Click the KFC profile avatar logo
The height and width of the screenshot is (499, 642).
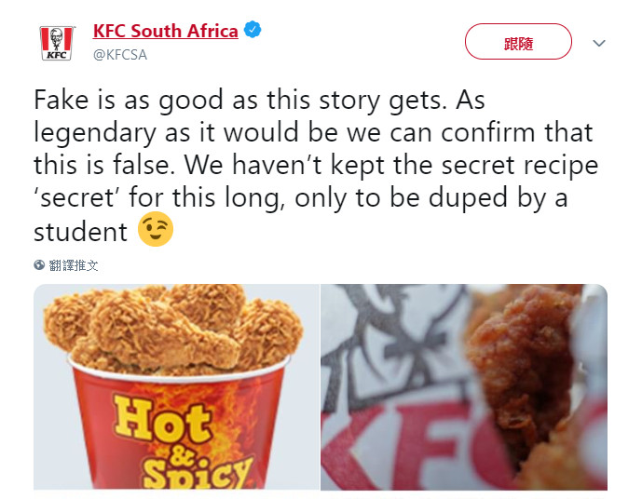pyautogui.click(x=57, y=43)
